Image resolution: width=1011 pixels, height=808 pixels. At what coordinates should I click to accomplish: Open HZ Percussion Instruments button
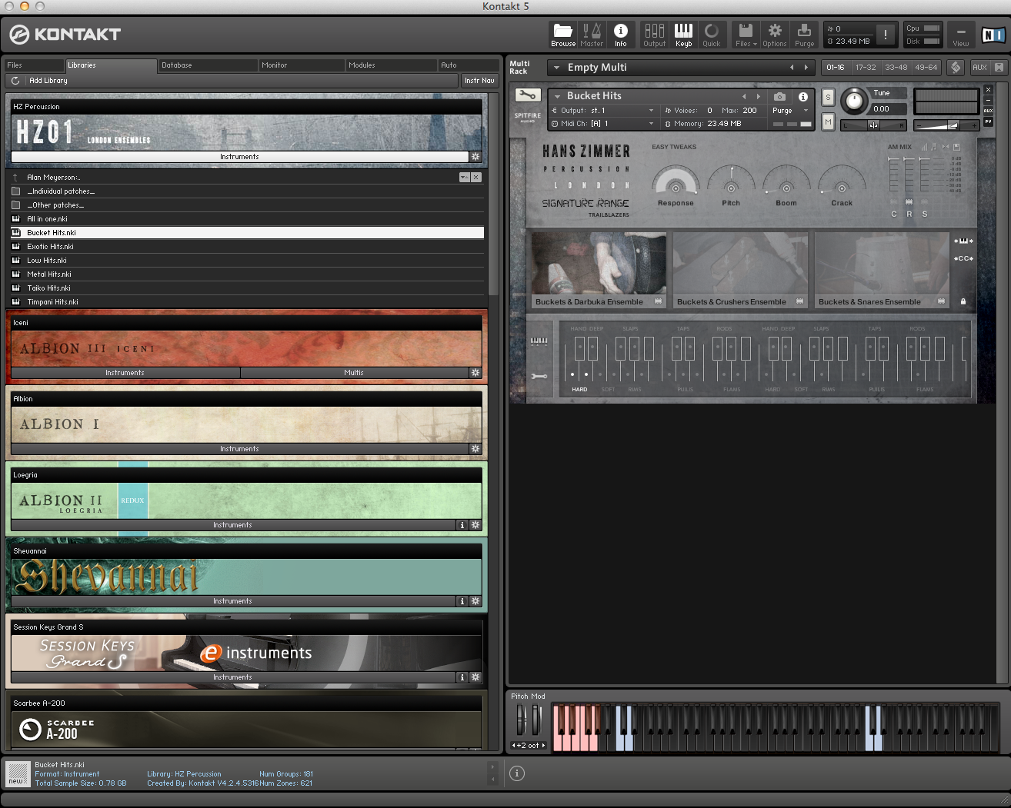point(239,157)
